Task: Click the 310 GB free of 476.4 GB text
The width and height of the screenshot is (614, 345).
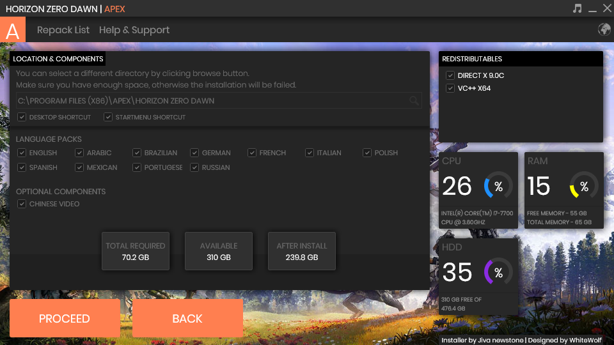Action: (461, 304)
